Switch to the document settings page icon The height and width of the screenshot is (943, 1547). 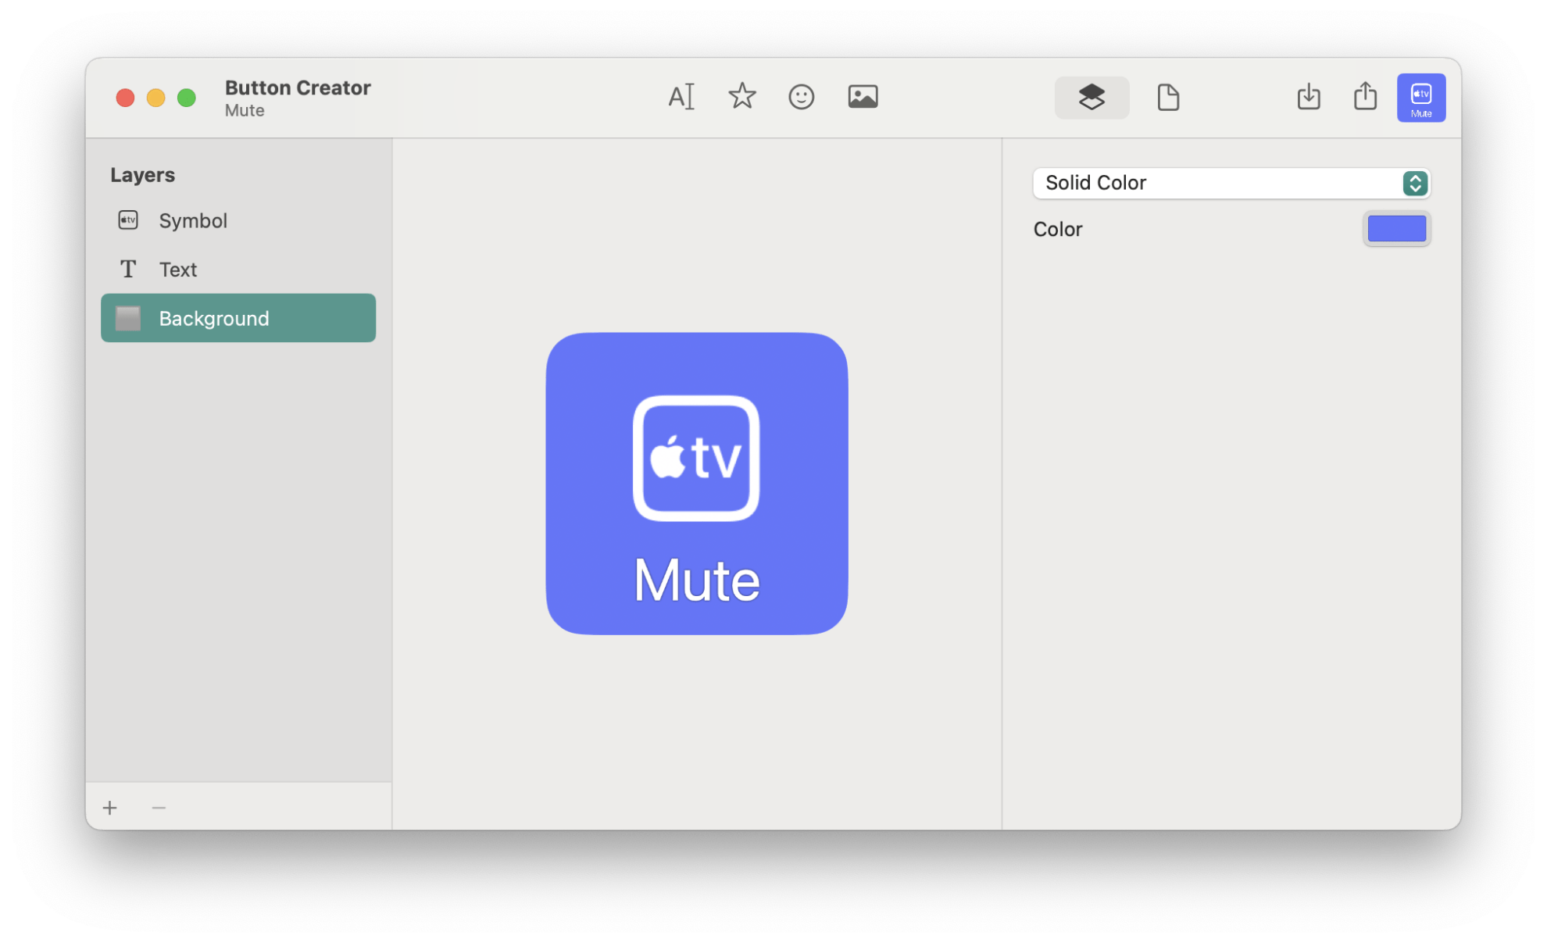1168,98
